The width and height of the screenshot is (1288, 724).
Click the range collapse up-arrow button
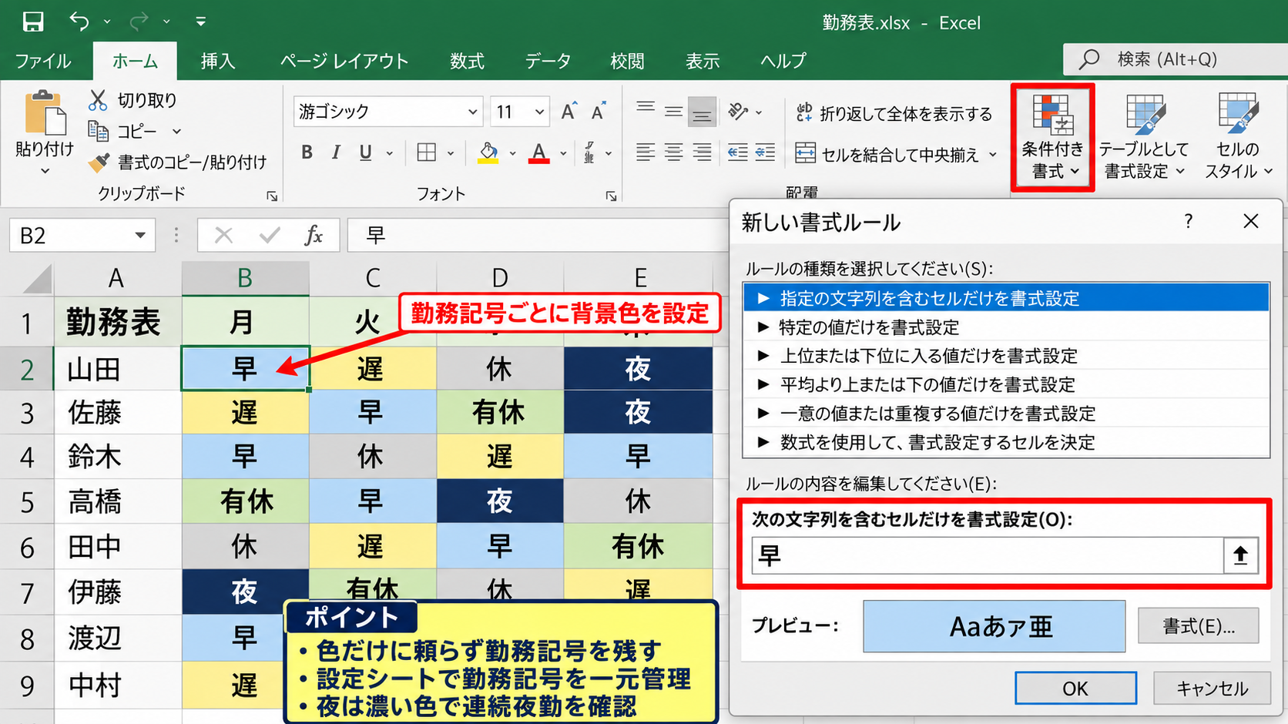coord(1240,555)
